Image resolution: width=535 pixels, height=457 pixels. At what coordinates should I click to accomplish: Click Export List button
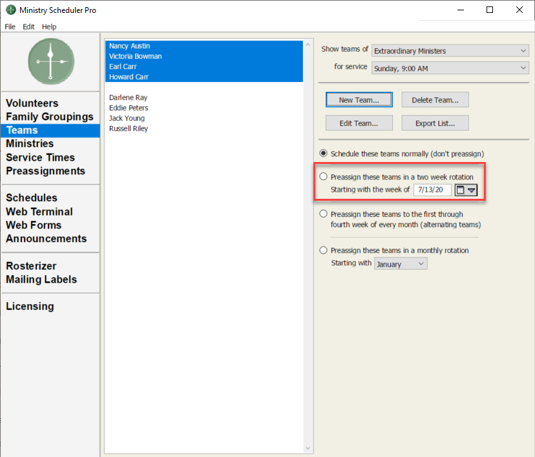435,123
